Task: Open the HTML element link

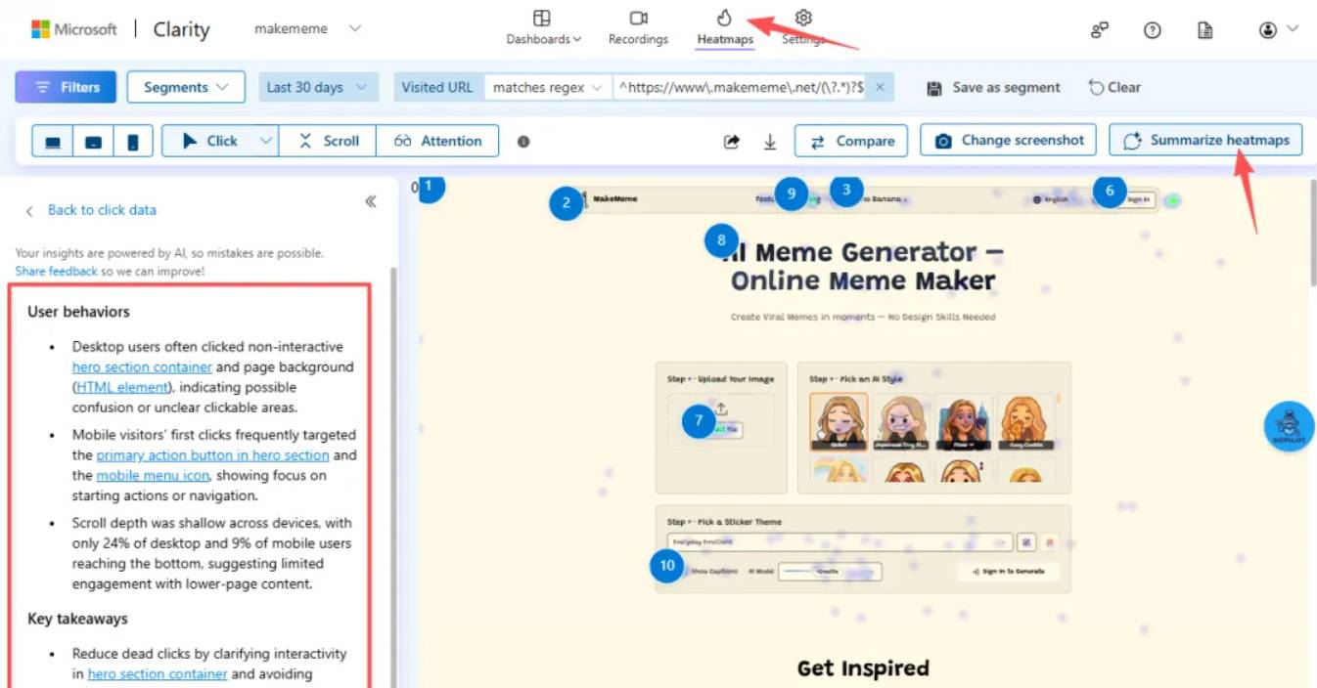Action: (x=123, y=388)
